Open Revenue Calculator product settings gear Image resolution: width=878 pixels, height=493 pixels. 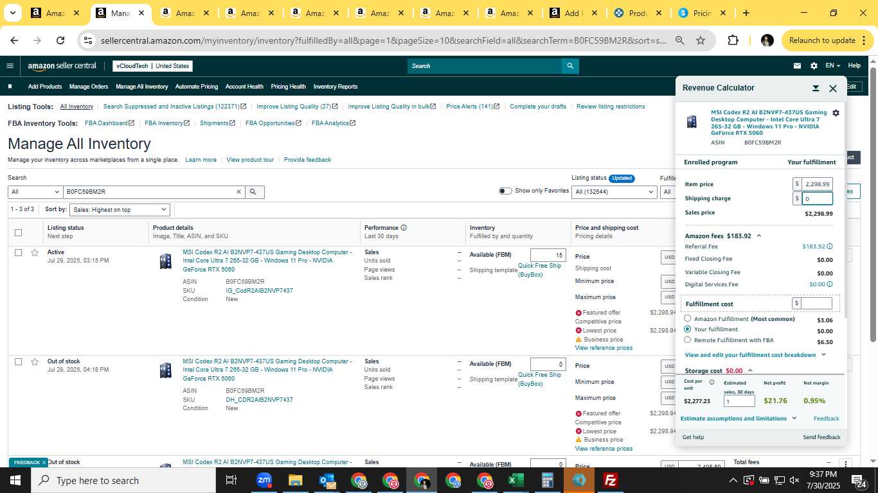tap(836, 113)
